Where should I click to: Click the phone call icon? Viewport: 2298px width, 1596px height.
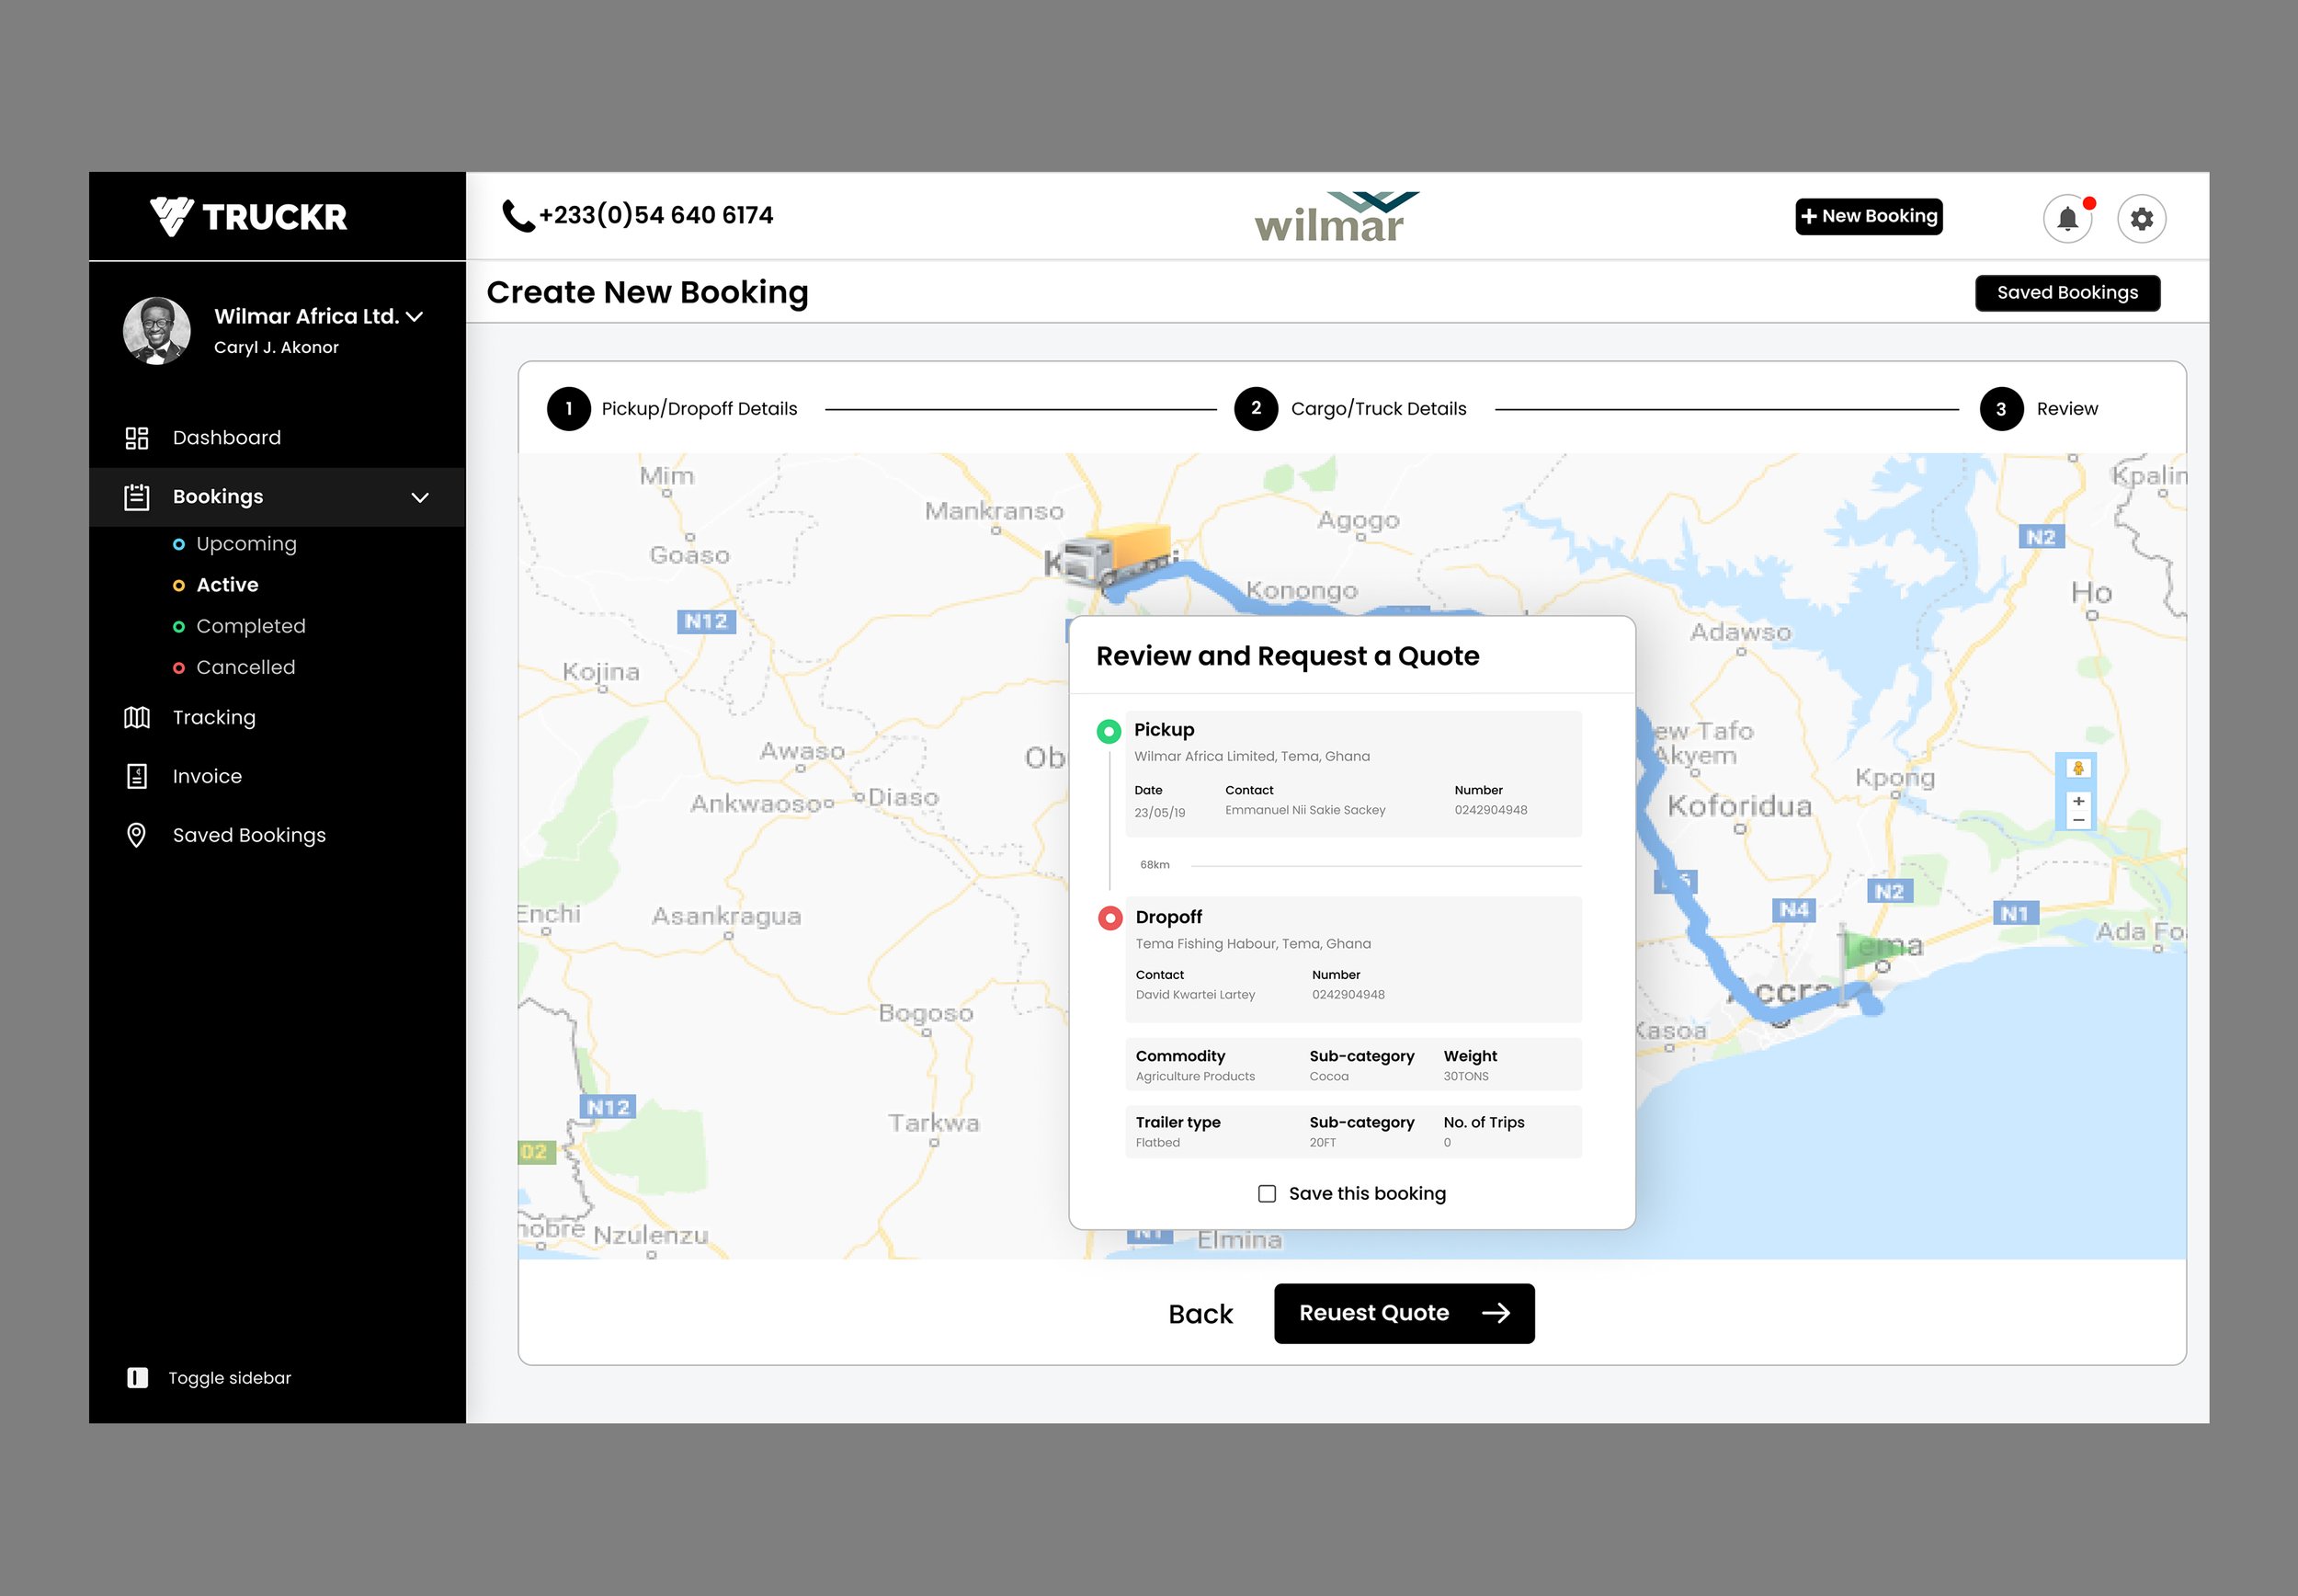coord(517,216)
